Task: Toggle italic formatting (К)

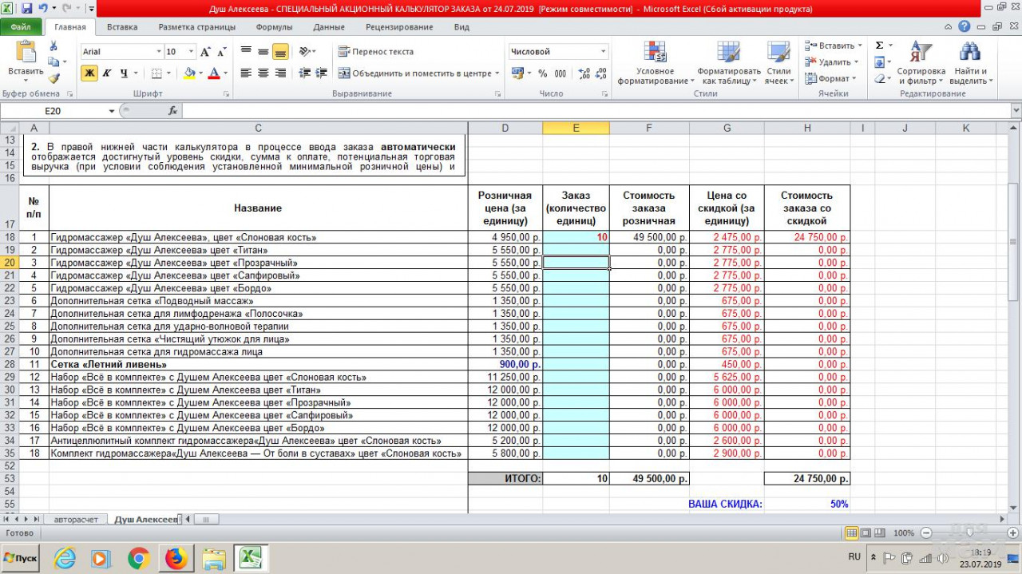Action: point(106,73)
